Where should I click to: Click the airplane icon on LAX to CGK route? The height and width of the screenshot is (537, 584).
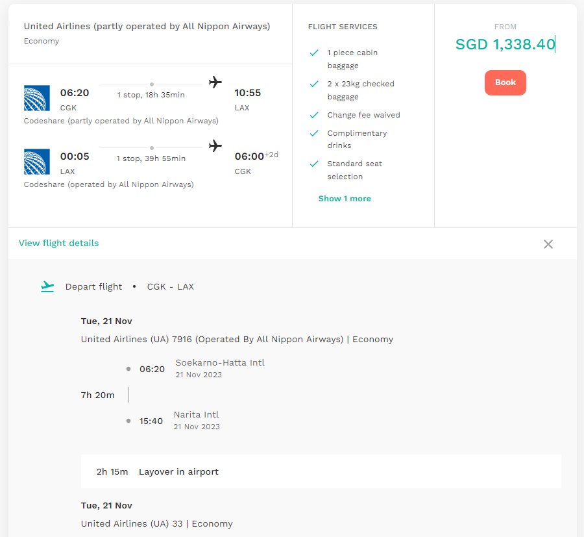click(215, 145)
